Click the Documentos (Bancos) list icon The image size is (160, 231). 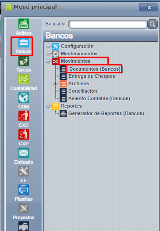point(63,69)
